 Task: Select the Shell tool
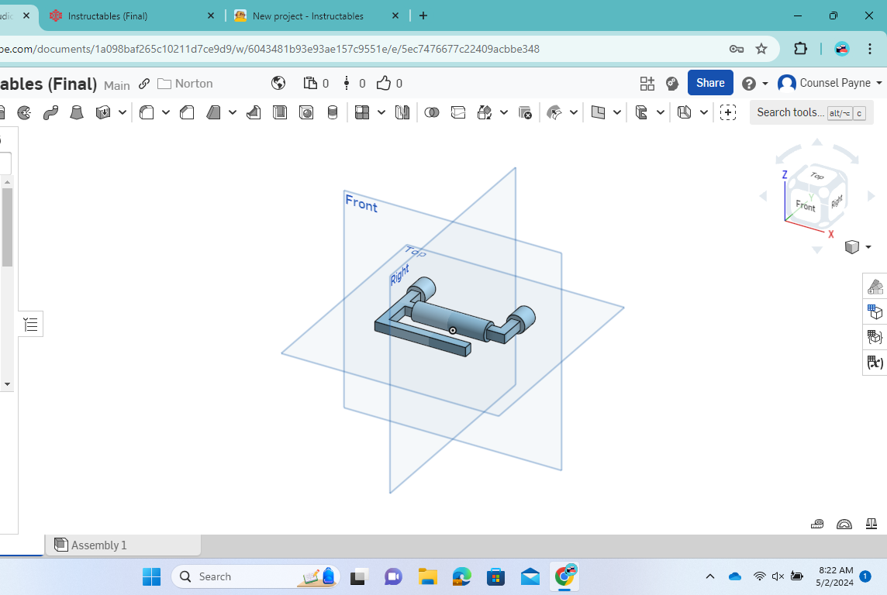coord(280,112)
